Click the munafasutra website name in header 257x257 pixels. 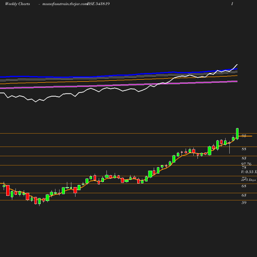[65, 4]
